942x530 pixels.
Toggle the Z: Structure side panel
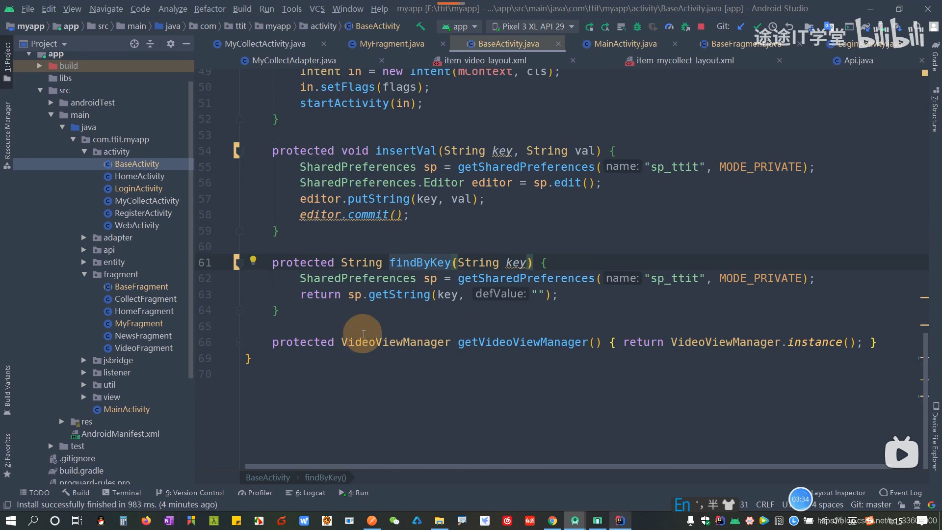[935, 110]
